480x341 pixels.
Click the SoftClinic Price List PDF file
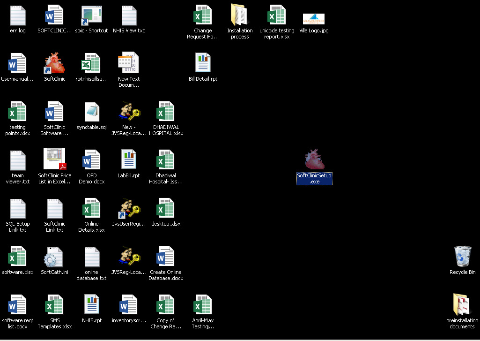click(x=55, y=160)
